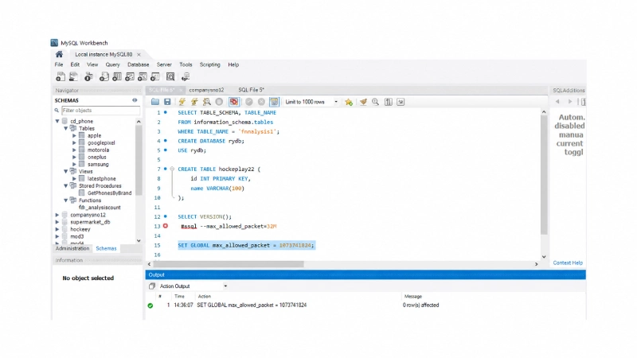Expand the motorola table
The image size is (637, 358).
74,150
